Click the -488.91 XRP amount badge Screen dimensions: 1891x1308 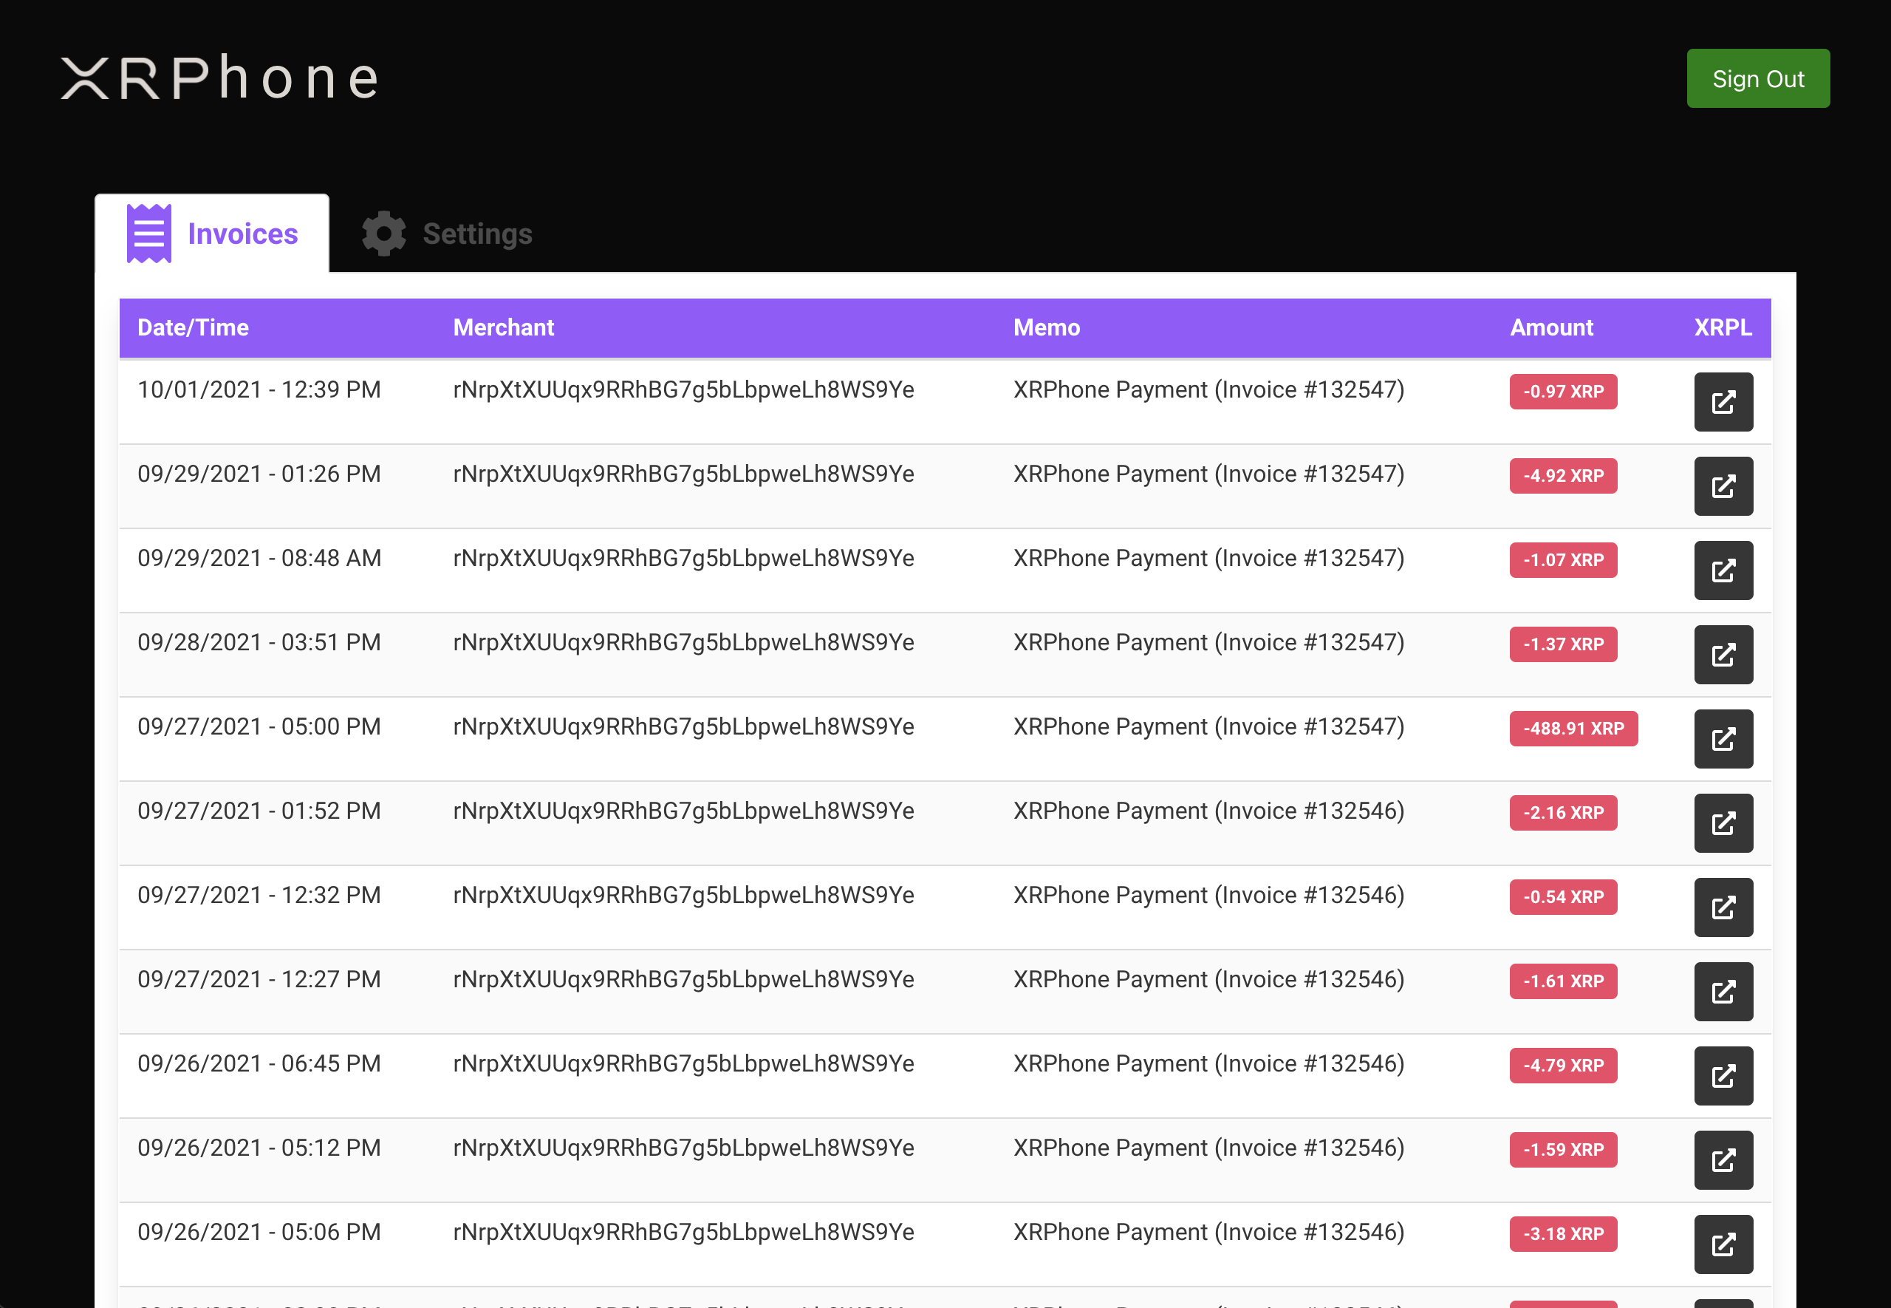[1573, 729]
